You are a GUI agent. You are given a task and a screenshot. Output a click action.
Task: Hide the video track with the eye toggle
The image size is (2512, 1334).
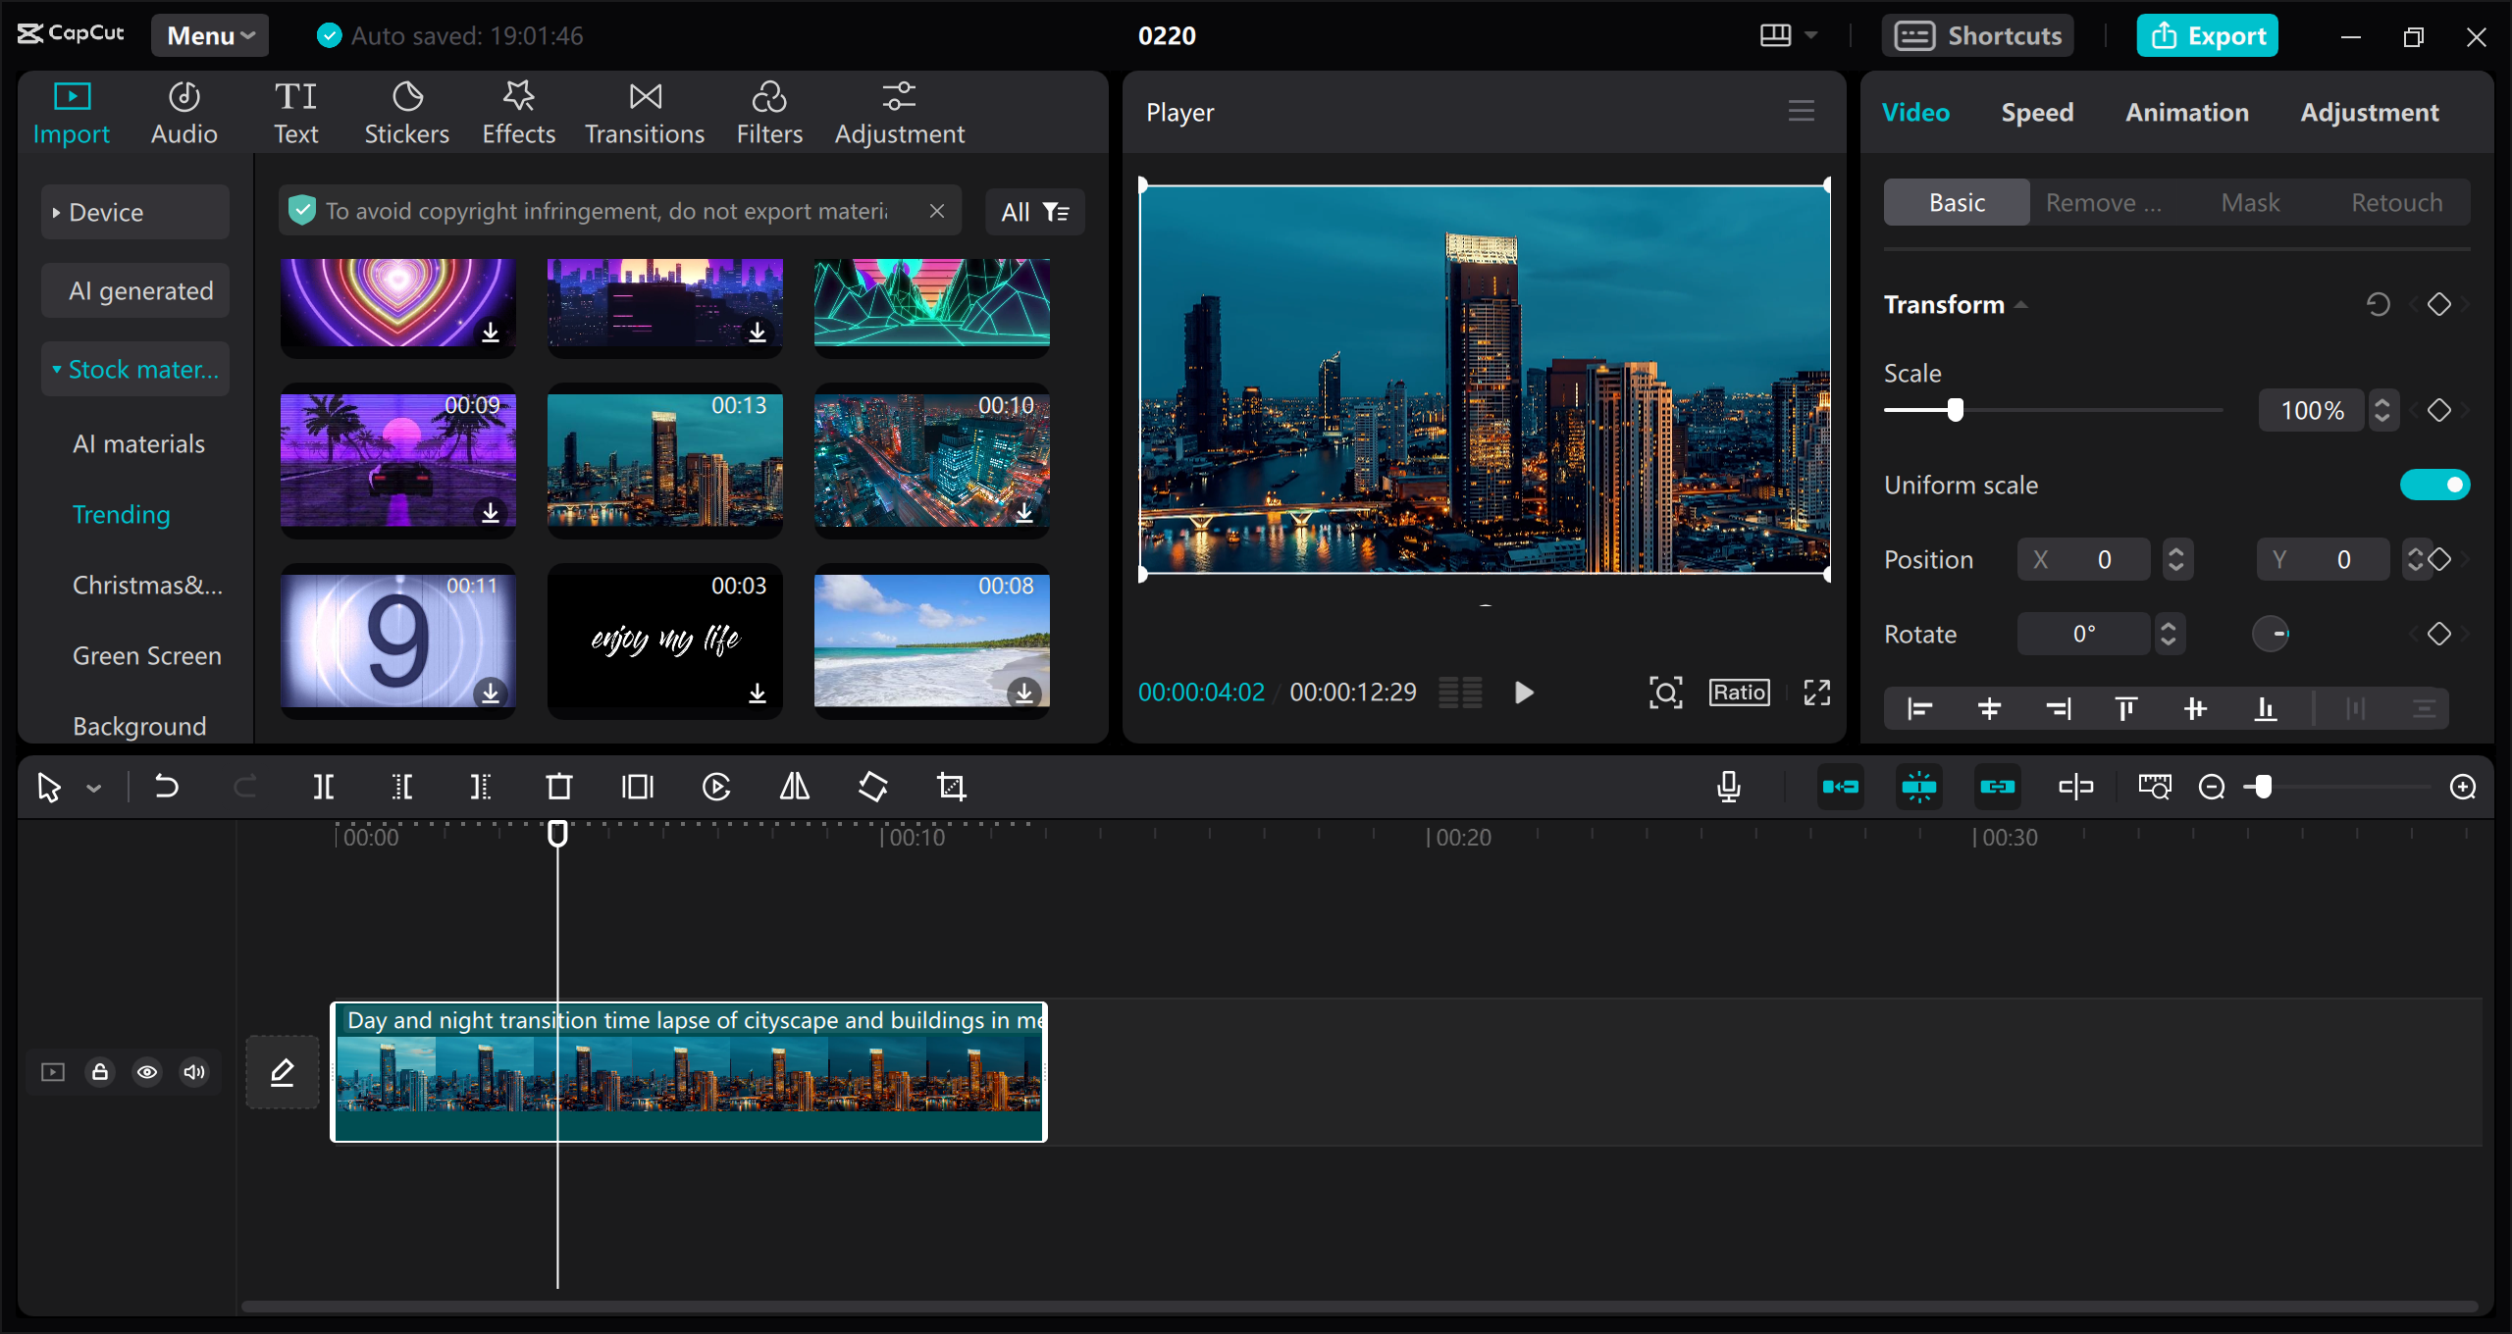[146, 1071]
